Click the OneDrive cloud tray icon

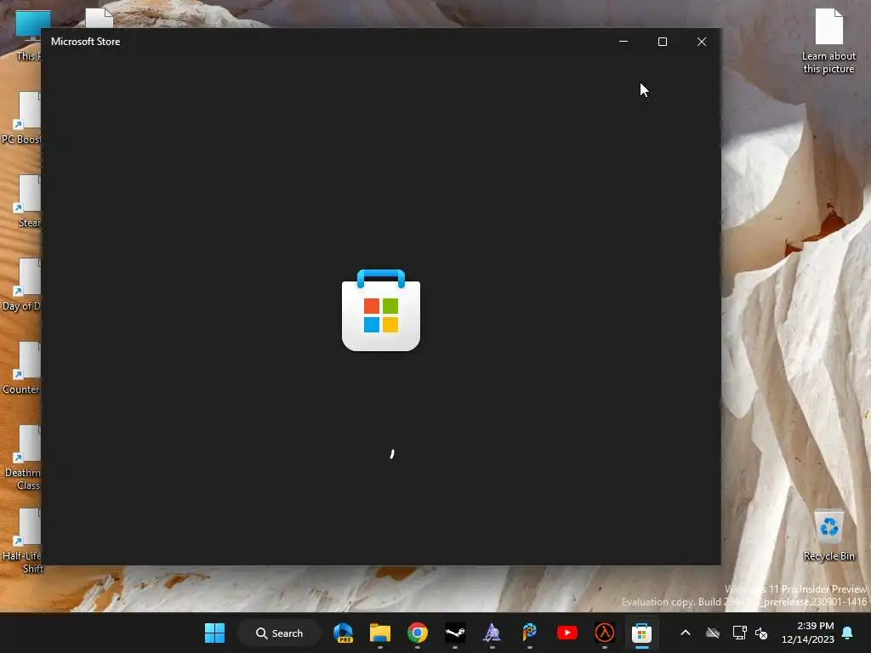pyautogui.click(x=713, y=633)
